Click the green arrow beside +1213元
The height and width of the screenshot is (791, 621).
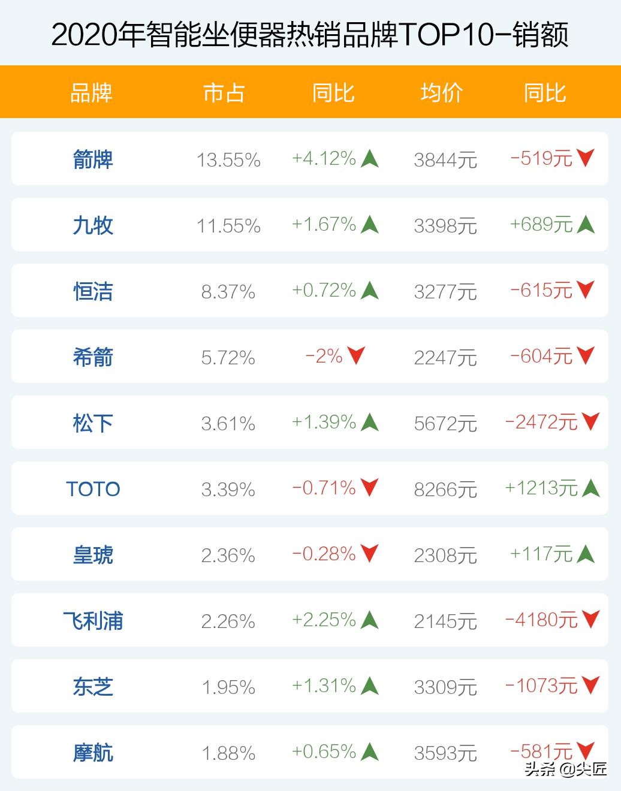(590, 488)
